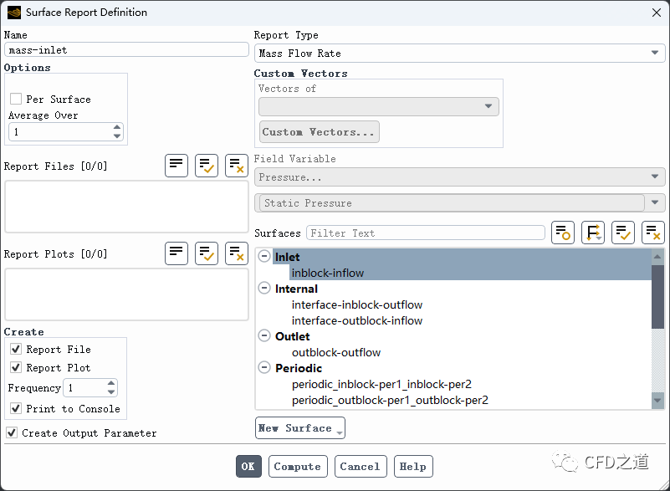Collapse the Periodic surface group
Viewport: 670px width, 491px height.
pyautogui.click(x=264, y=367)
